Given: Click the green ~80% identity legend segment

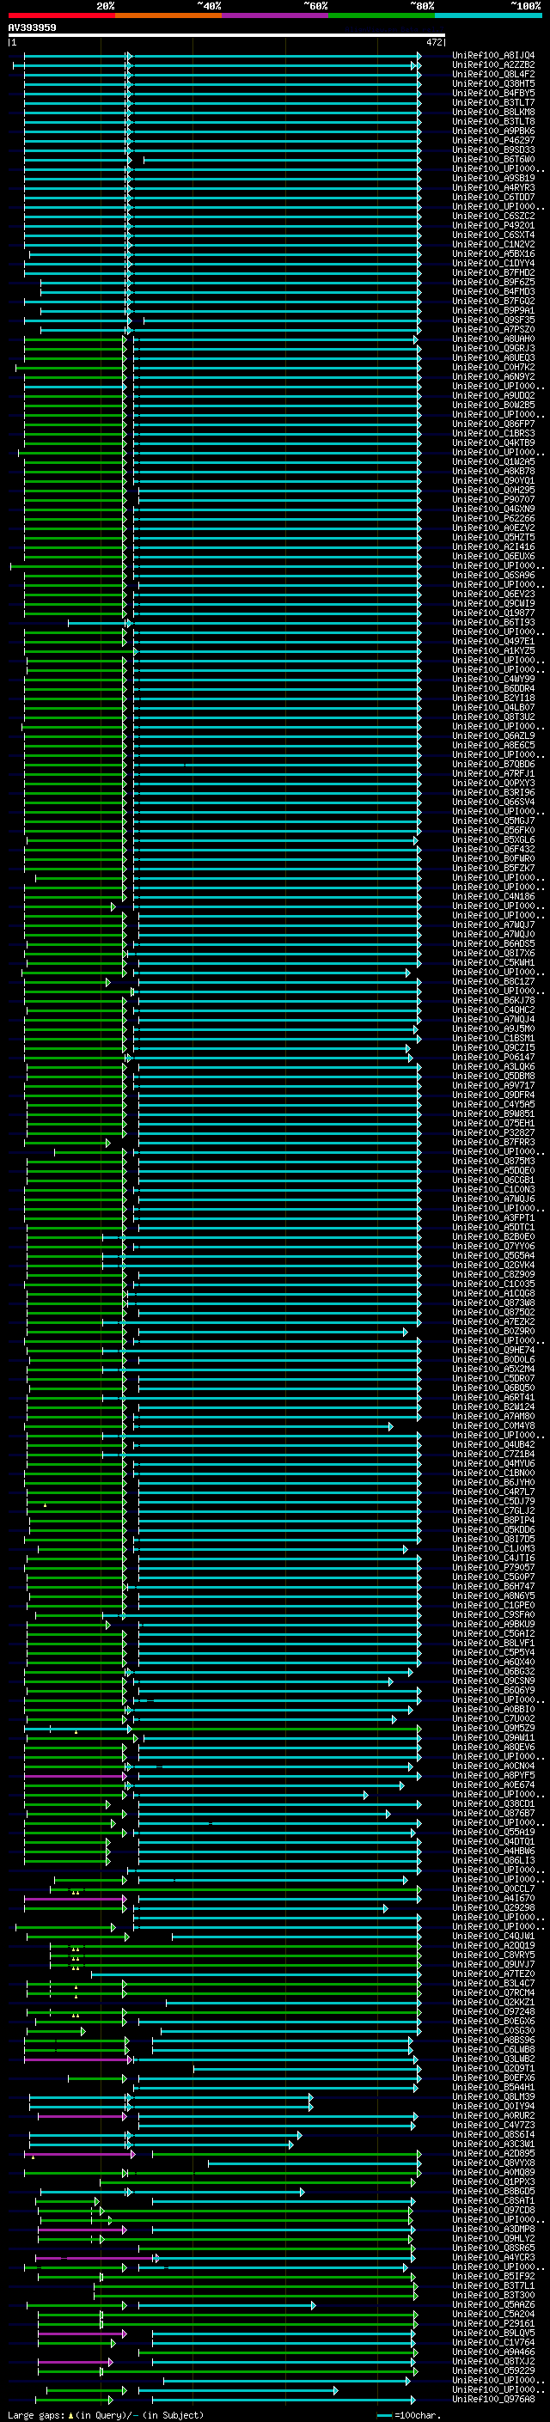Looking at the screenshot, I should 382,15.
